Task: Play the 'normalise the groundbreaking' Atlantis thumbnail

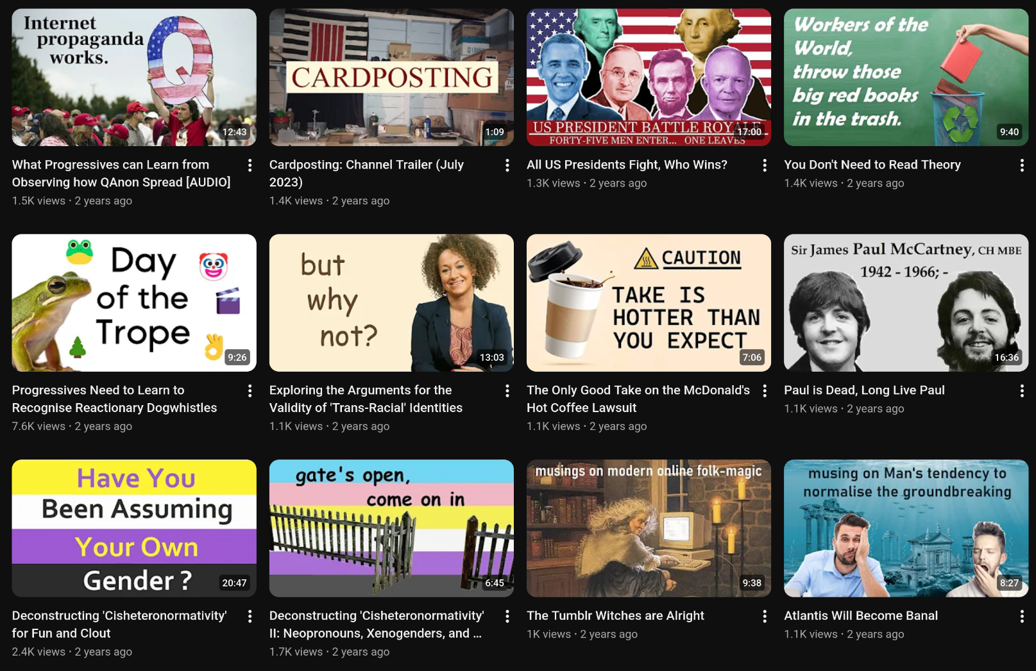Action: [906, 528]
